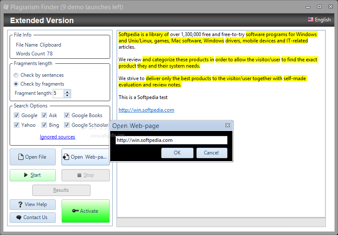Uncheck the Google search option

pyautogui.click(x=16, y=115)
